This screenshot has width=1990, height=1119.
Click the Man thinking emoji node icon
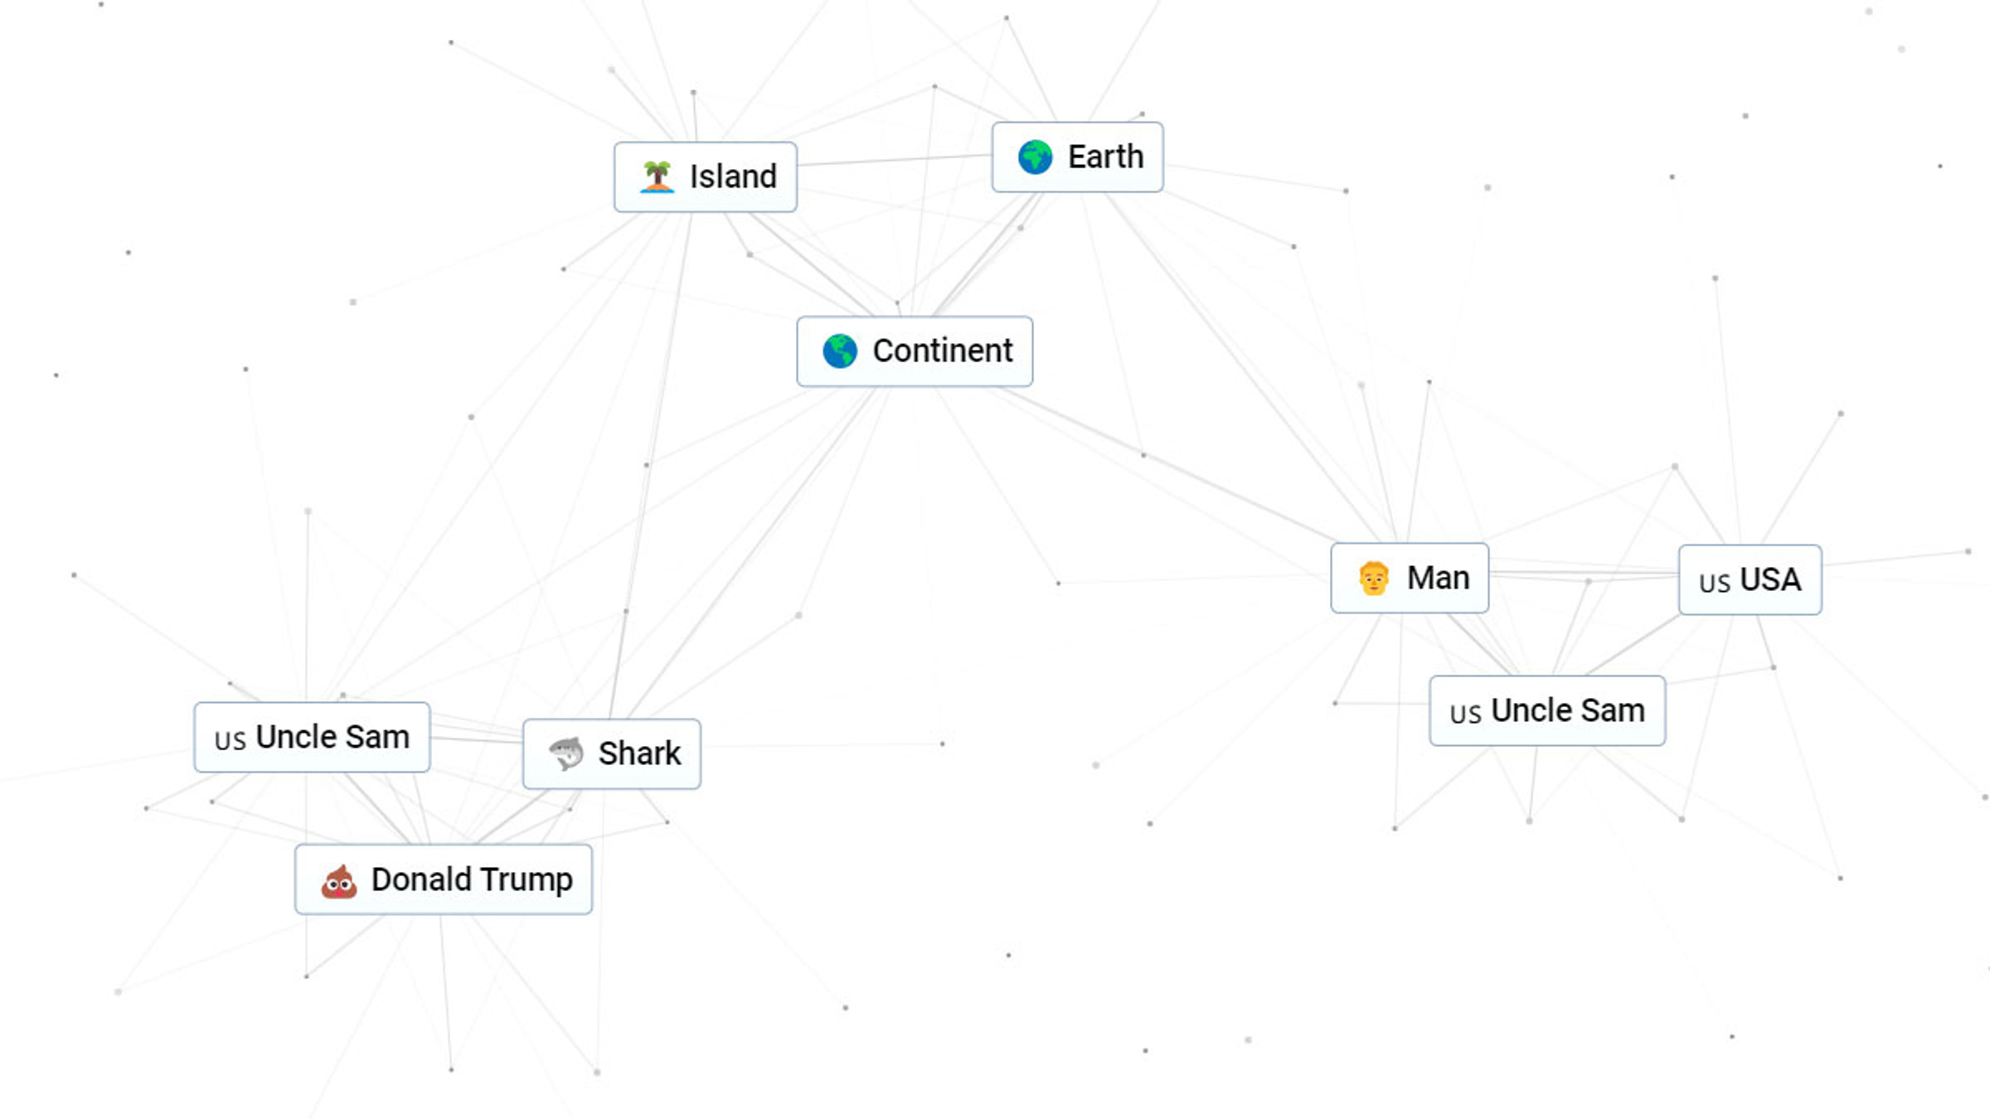coord(1374,577)
